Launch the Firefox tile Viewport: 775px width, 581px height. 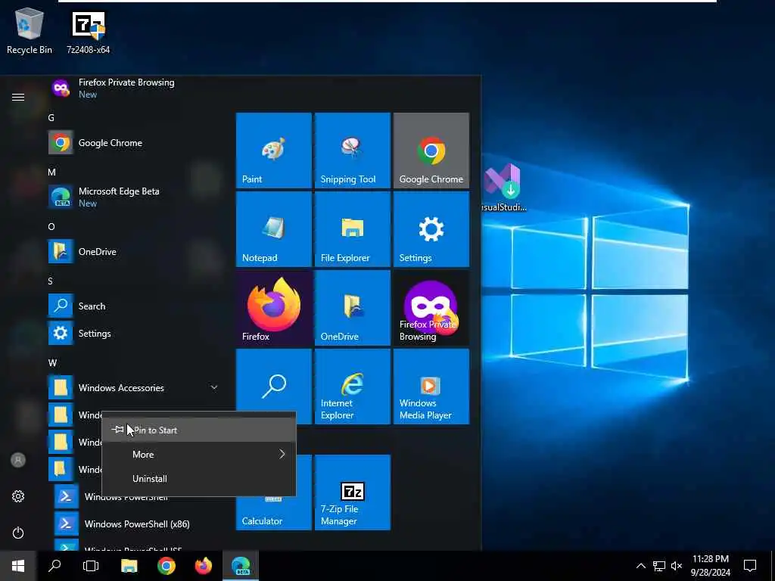tap(273, 308)
